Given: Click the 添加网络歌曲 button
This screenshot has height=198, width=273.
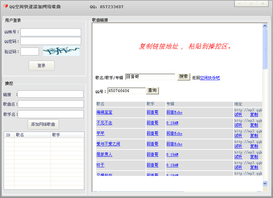Looking at the screenshot, I should pos(43,124).
